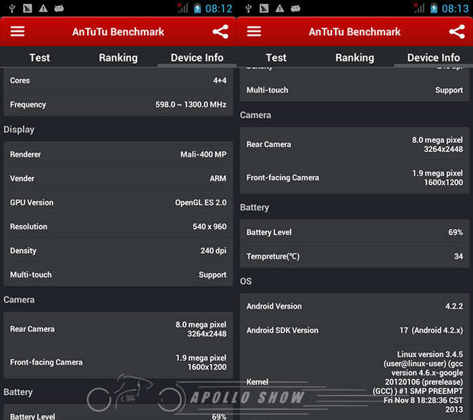Switch to Test tab in left screenshot
The height and width of the screenshot is (420, 473).
pos(39,57)
